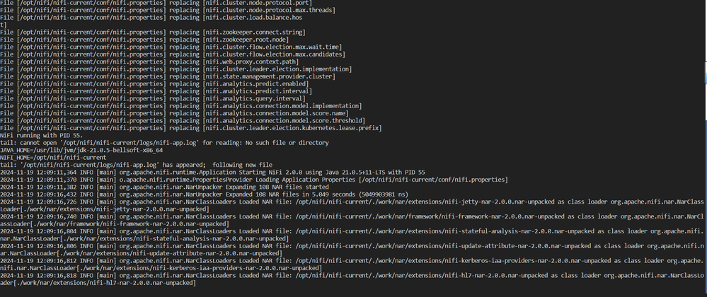
Task: Click the [nifi.web.proxy.context.path] replacing line
Action: 149,62
